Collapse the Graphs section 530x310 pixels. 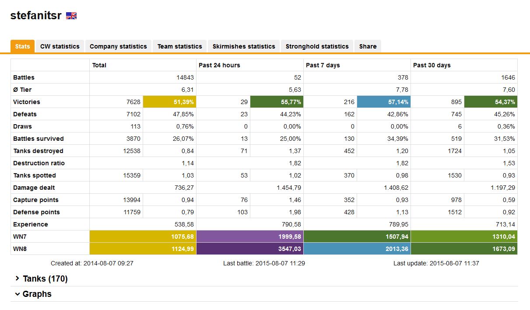point(33,294)
